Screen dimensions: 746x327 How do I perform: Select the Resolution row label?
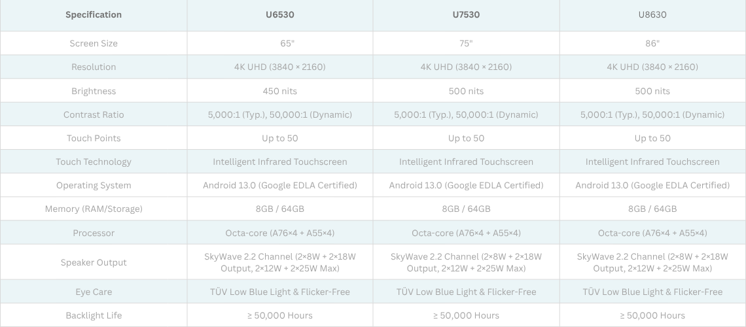94,67
